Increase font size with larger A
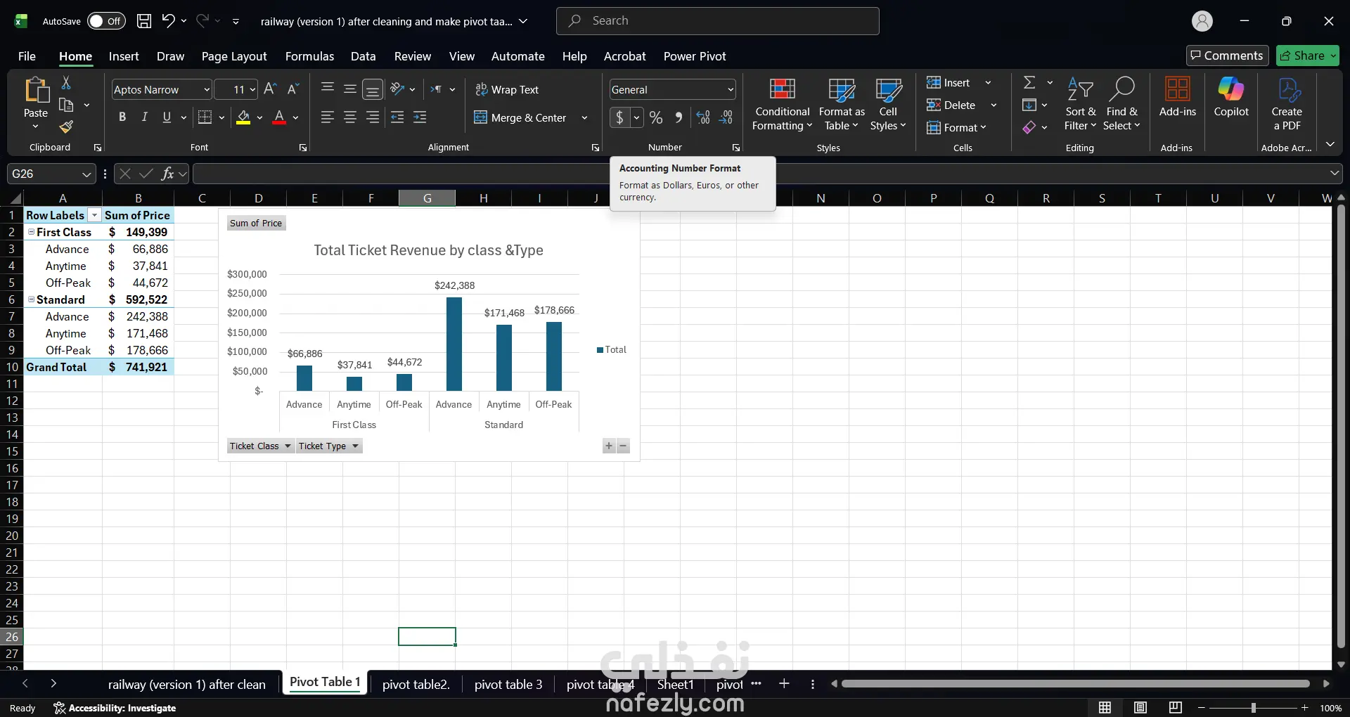The height and width of the screenshot is (717, 1350). (270, 89)
